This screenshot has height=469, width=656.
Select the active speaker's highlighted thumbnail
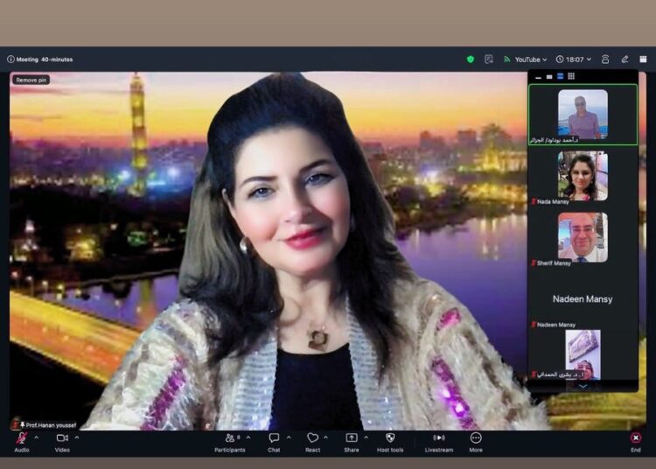point(583,115)
